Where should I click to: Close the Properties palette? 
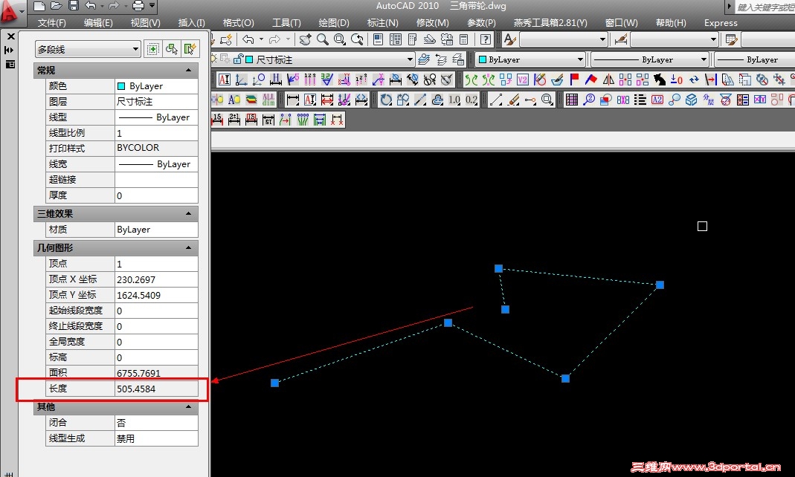click(10, 36)
